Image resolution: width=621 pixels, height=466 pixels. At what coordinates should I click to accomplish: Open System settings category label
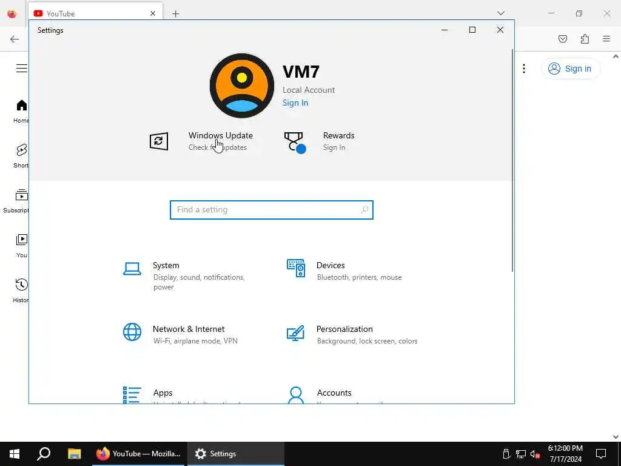coord(166,266)
